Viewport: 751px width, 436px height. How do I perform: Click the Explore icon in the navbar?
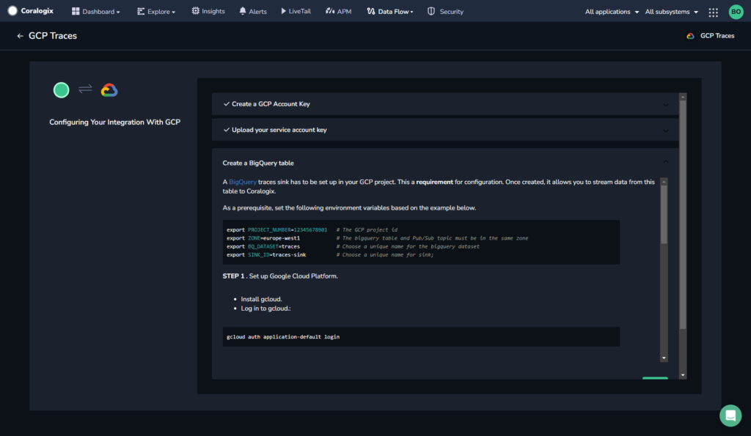(141, 11)
